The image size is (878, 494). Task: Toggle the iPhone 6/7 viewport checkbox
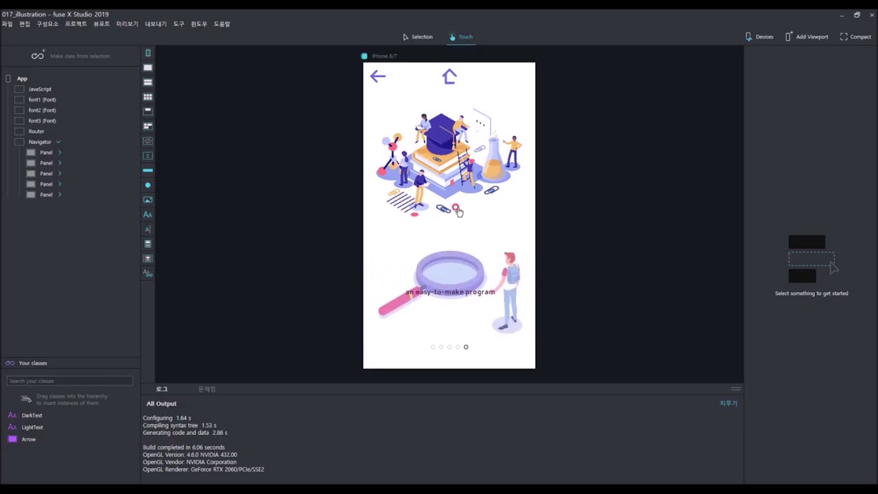(x=364, y=56)
